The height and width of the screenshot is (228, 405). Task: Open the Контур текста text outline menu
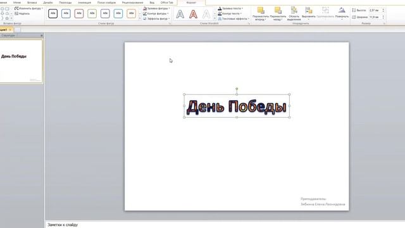point(230,13)
